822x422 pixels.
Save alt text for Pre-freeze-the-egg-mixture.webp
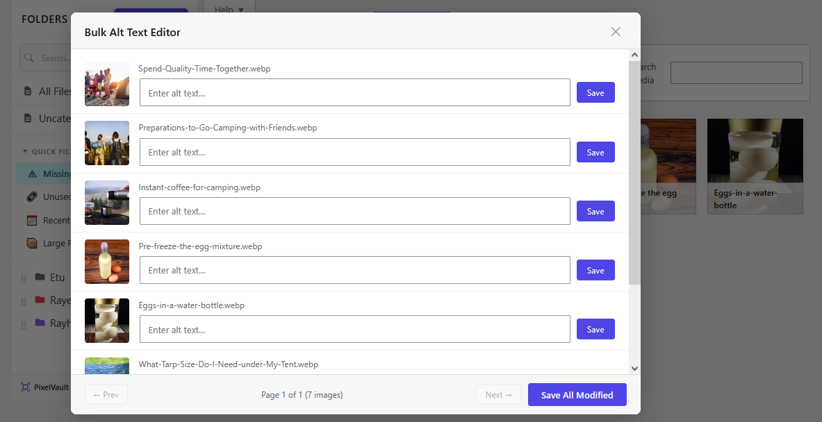click(x=595, y=270)
